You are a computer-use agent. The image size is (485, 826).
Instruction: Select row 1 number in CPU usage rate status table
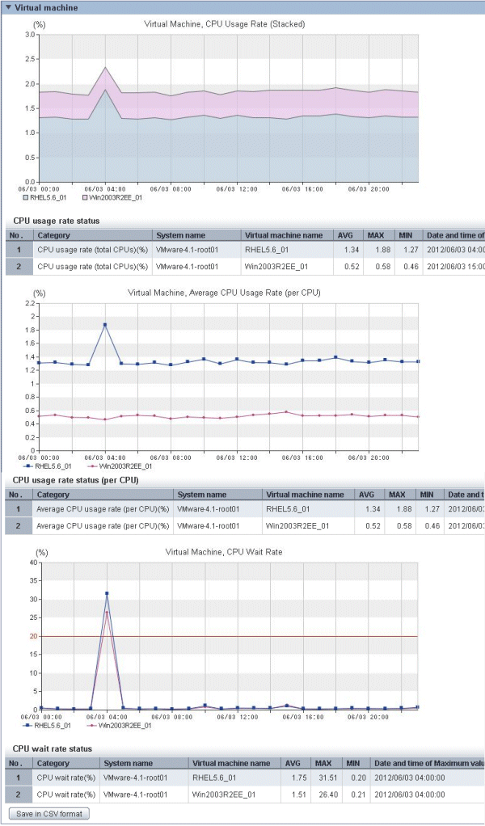point(19,250)
